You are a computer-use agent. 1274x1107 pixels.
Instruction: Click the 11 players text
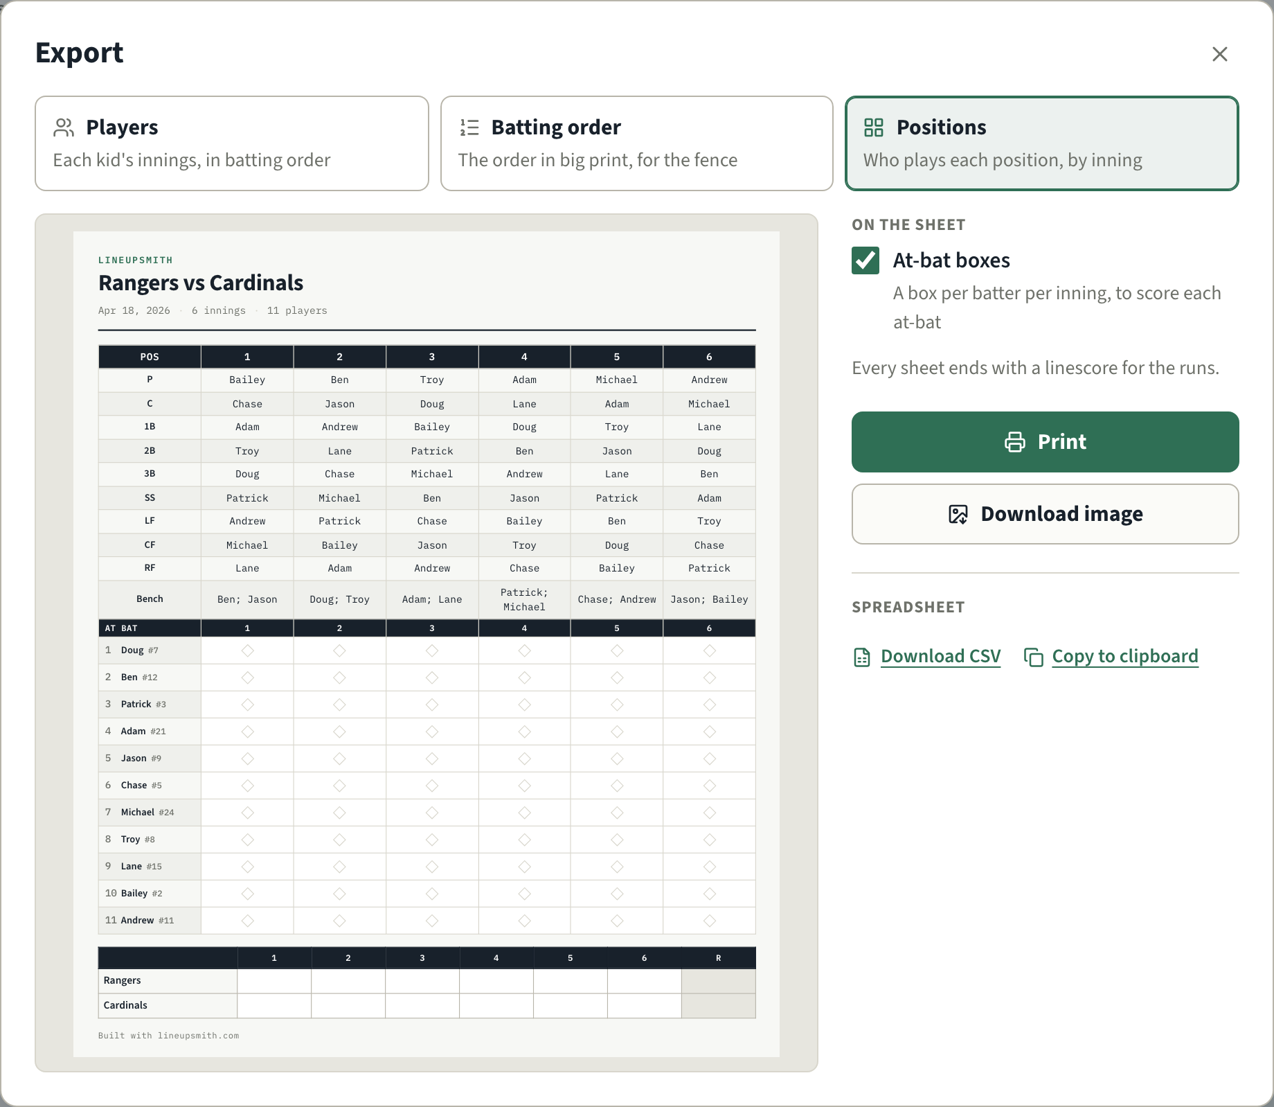pos(297,310)
